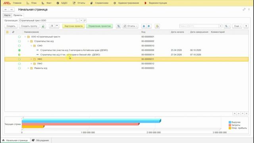Image resolution: width=254 pixels, height=143 pixels.
Task: Collapse the ООО «Строительный трест» node
Action: [25, 37]
